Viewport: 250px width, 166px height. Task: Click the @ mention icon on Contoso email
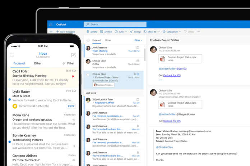coord(138,74)
